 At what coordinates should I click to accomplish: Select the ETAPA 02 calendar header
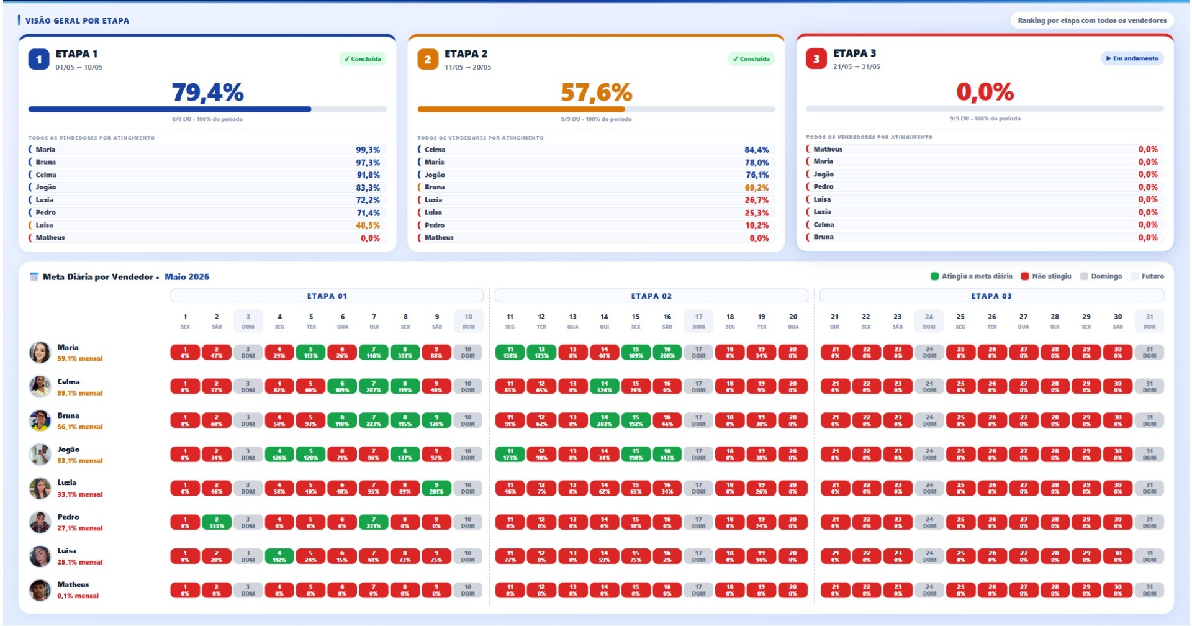click(x=651, y=296)
